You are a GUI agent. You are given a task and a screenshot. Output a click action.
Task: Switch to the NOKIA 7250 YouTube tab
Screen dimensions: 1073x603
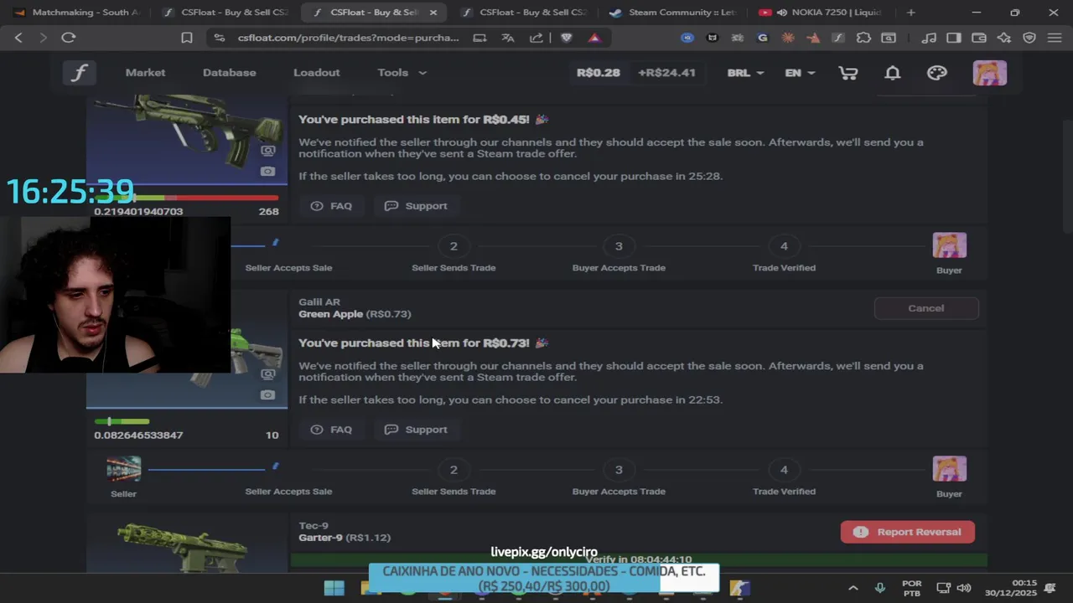822,13
